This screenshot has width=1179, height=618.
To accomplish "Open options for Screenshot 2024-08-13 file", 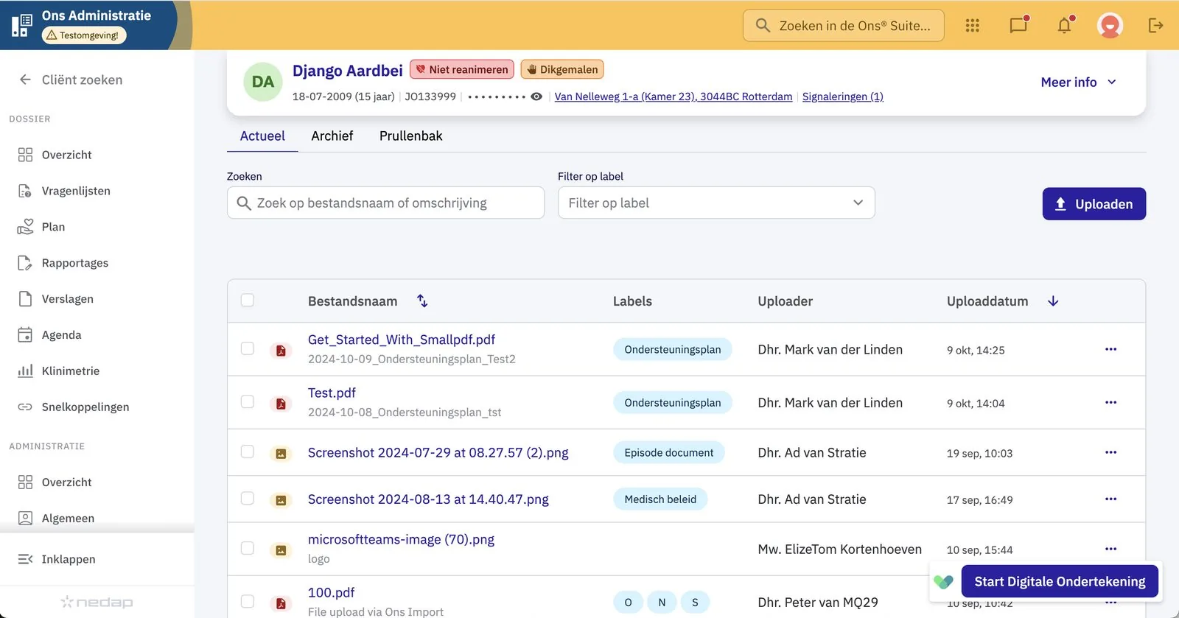I will 1110,499.
